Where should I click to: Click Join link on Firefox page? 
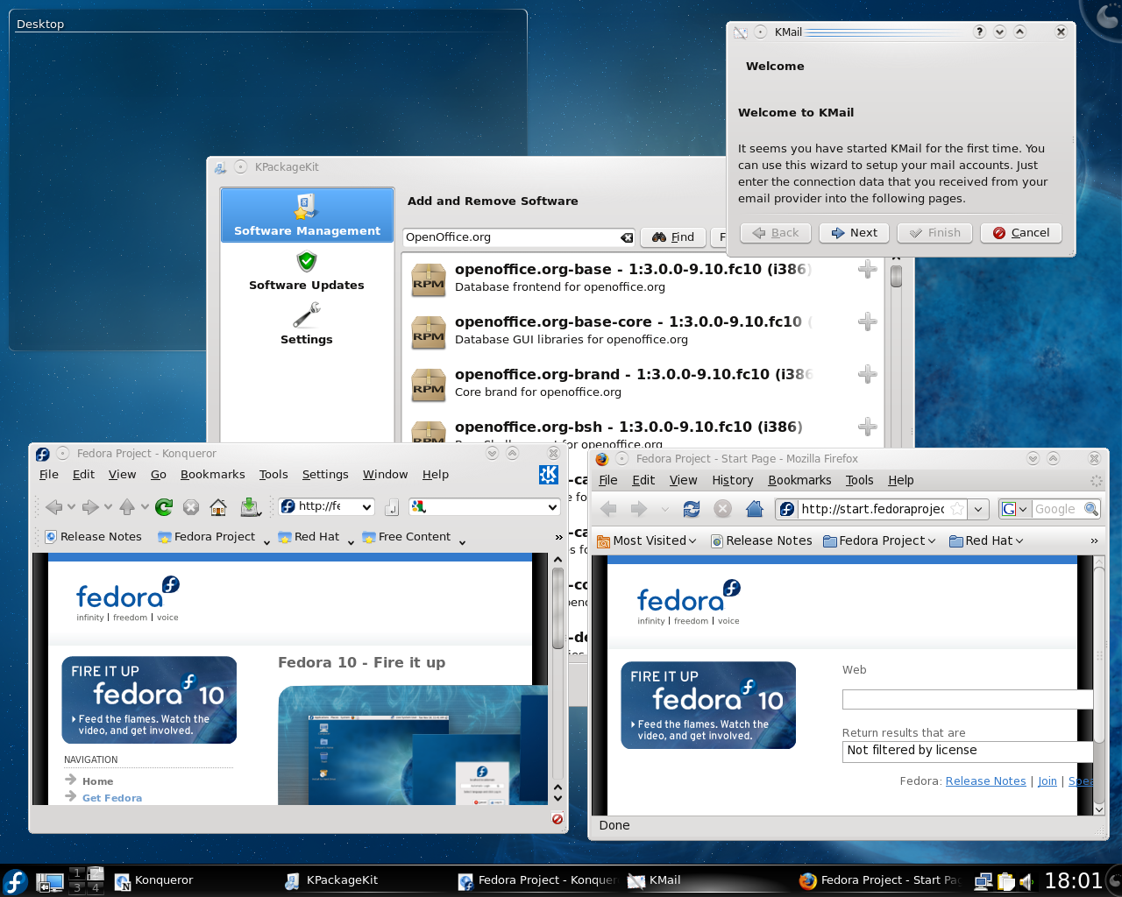(x=1047, y=780)
